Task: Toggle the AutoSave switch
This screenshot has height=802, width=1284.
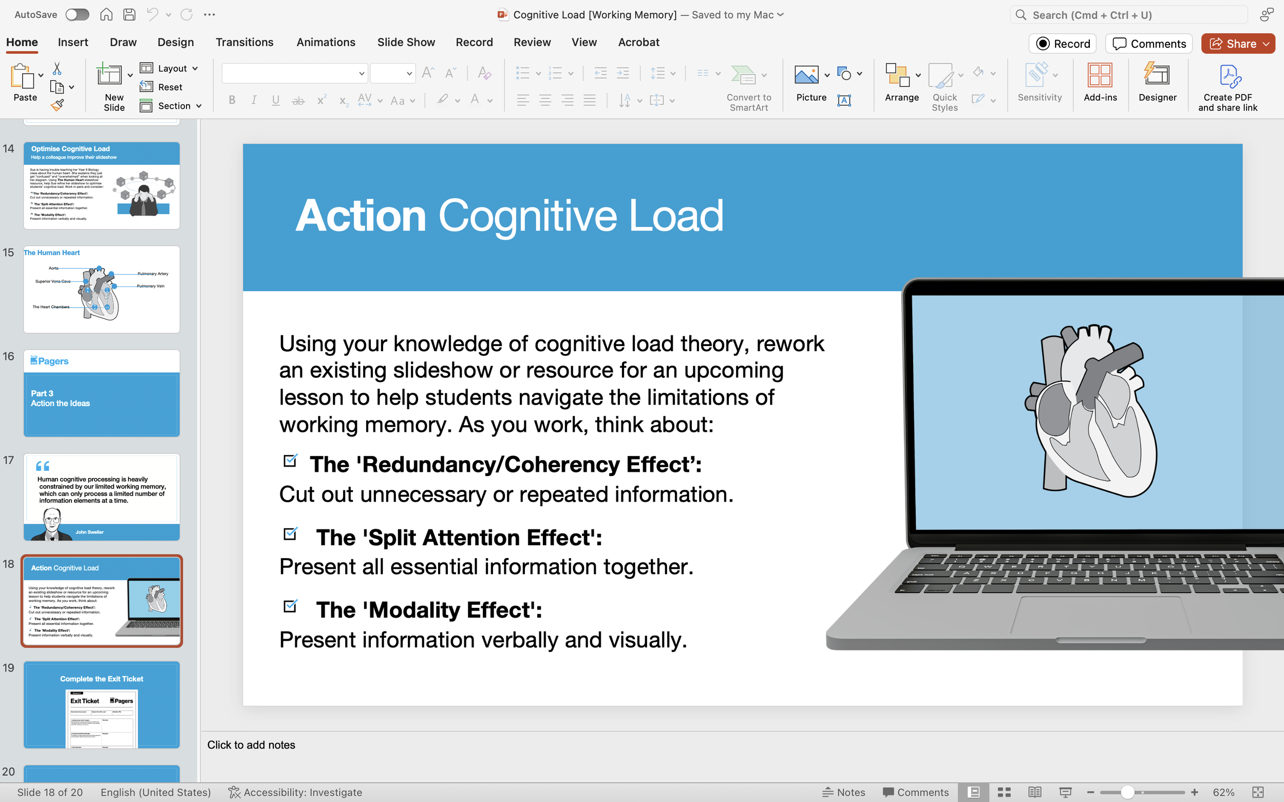Action: [x=77, y=15]
